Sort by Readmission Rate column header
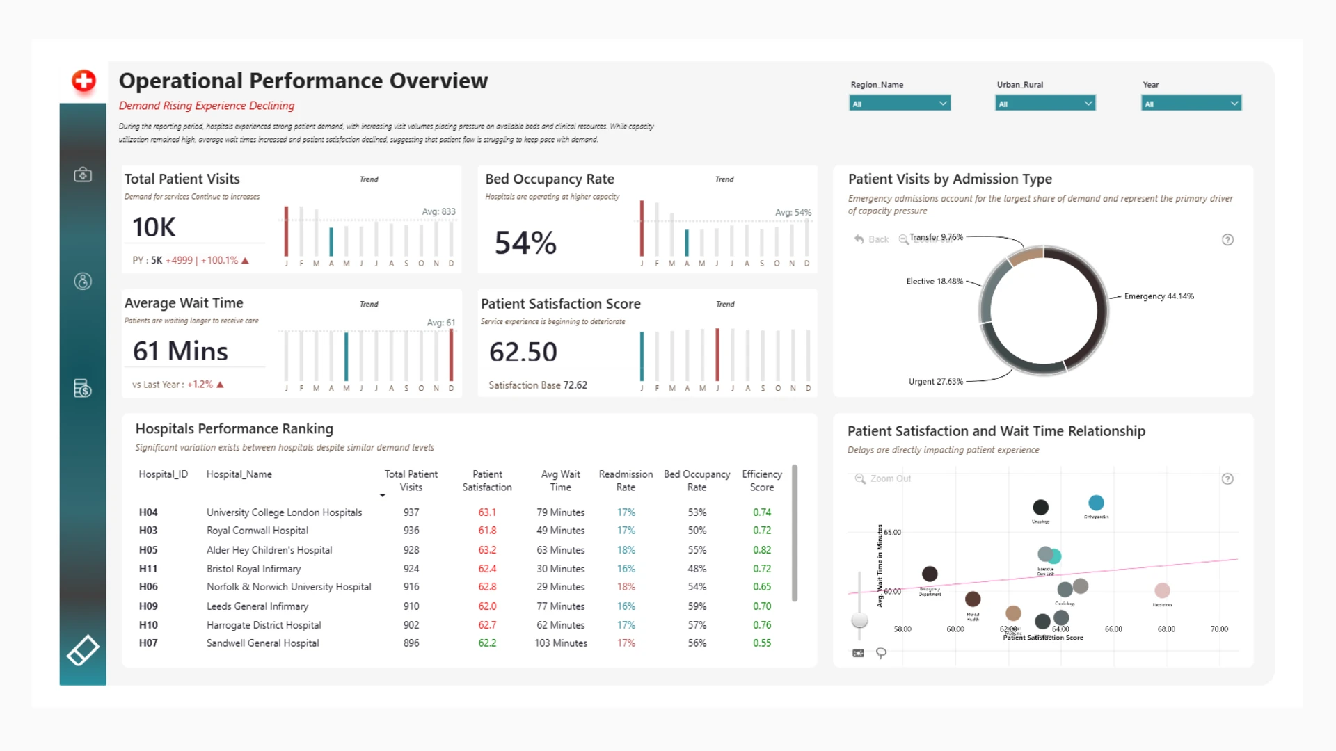 pos(626,481)
